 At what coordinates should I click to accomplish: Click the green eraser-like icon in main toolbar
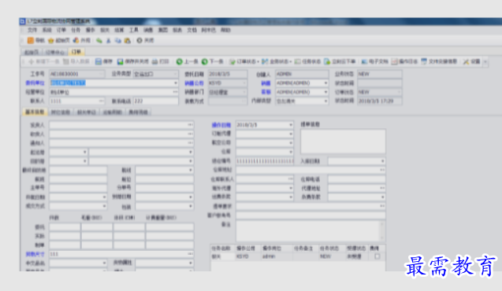[x=99, y=41]
